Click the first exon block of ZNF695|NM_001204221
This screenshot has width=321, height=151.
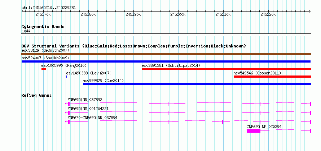[x=69, y=113]
